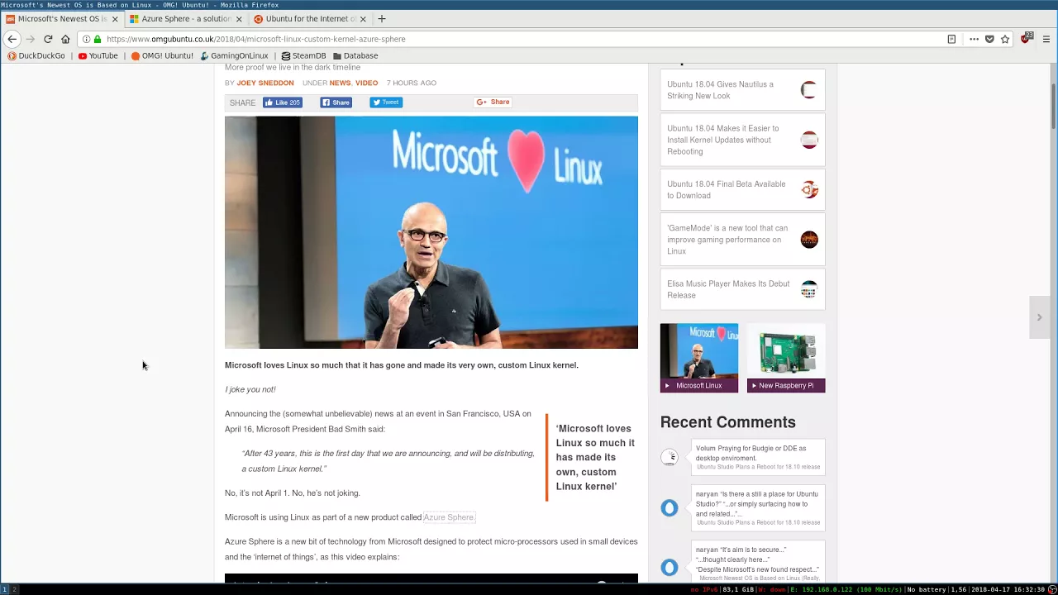Switch to Ubuntu for the Internet tab

tap(310, 18)
